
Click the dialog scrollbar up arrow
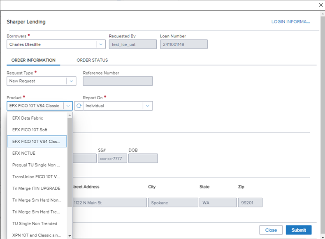pos(323,14)
